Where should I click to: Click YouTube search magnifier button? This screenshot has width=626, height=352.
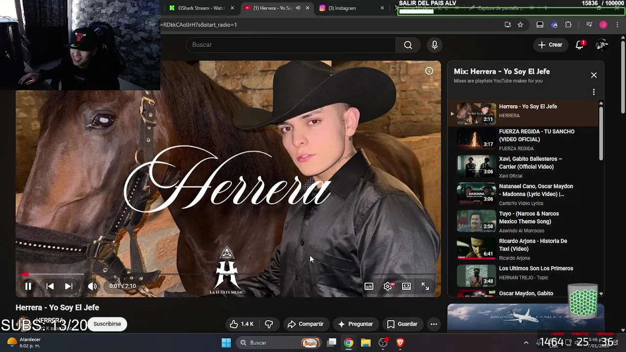point(408,45)
